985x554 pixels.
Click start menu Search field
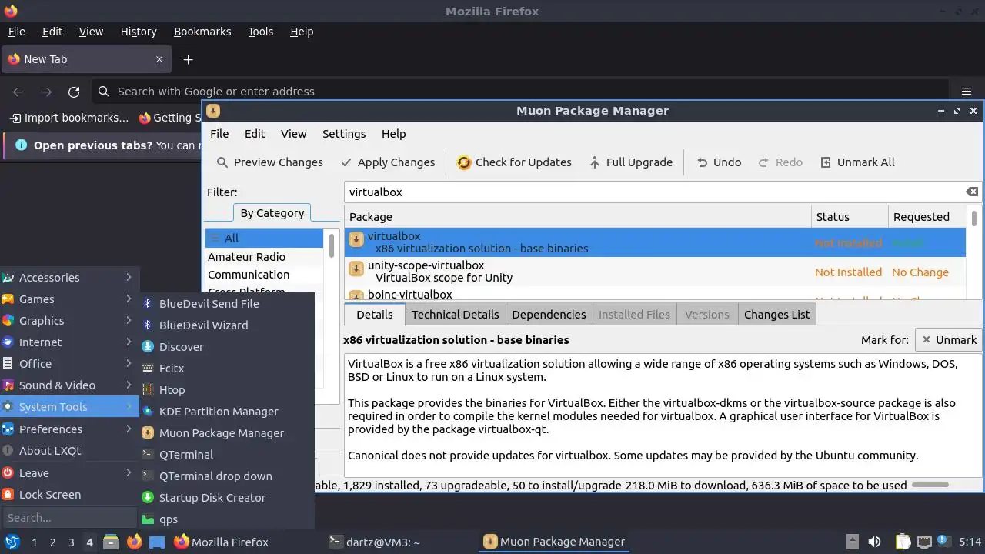69,518
